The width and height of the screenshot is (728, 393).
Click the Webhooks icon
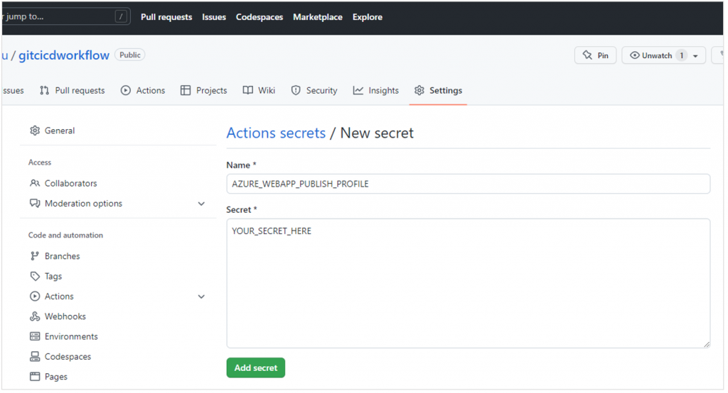[35, 316]
